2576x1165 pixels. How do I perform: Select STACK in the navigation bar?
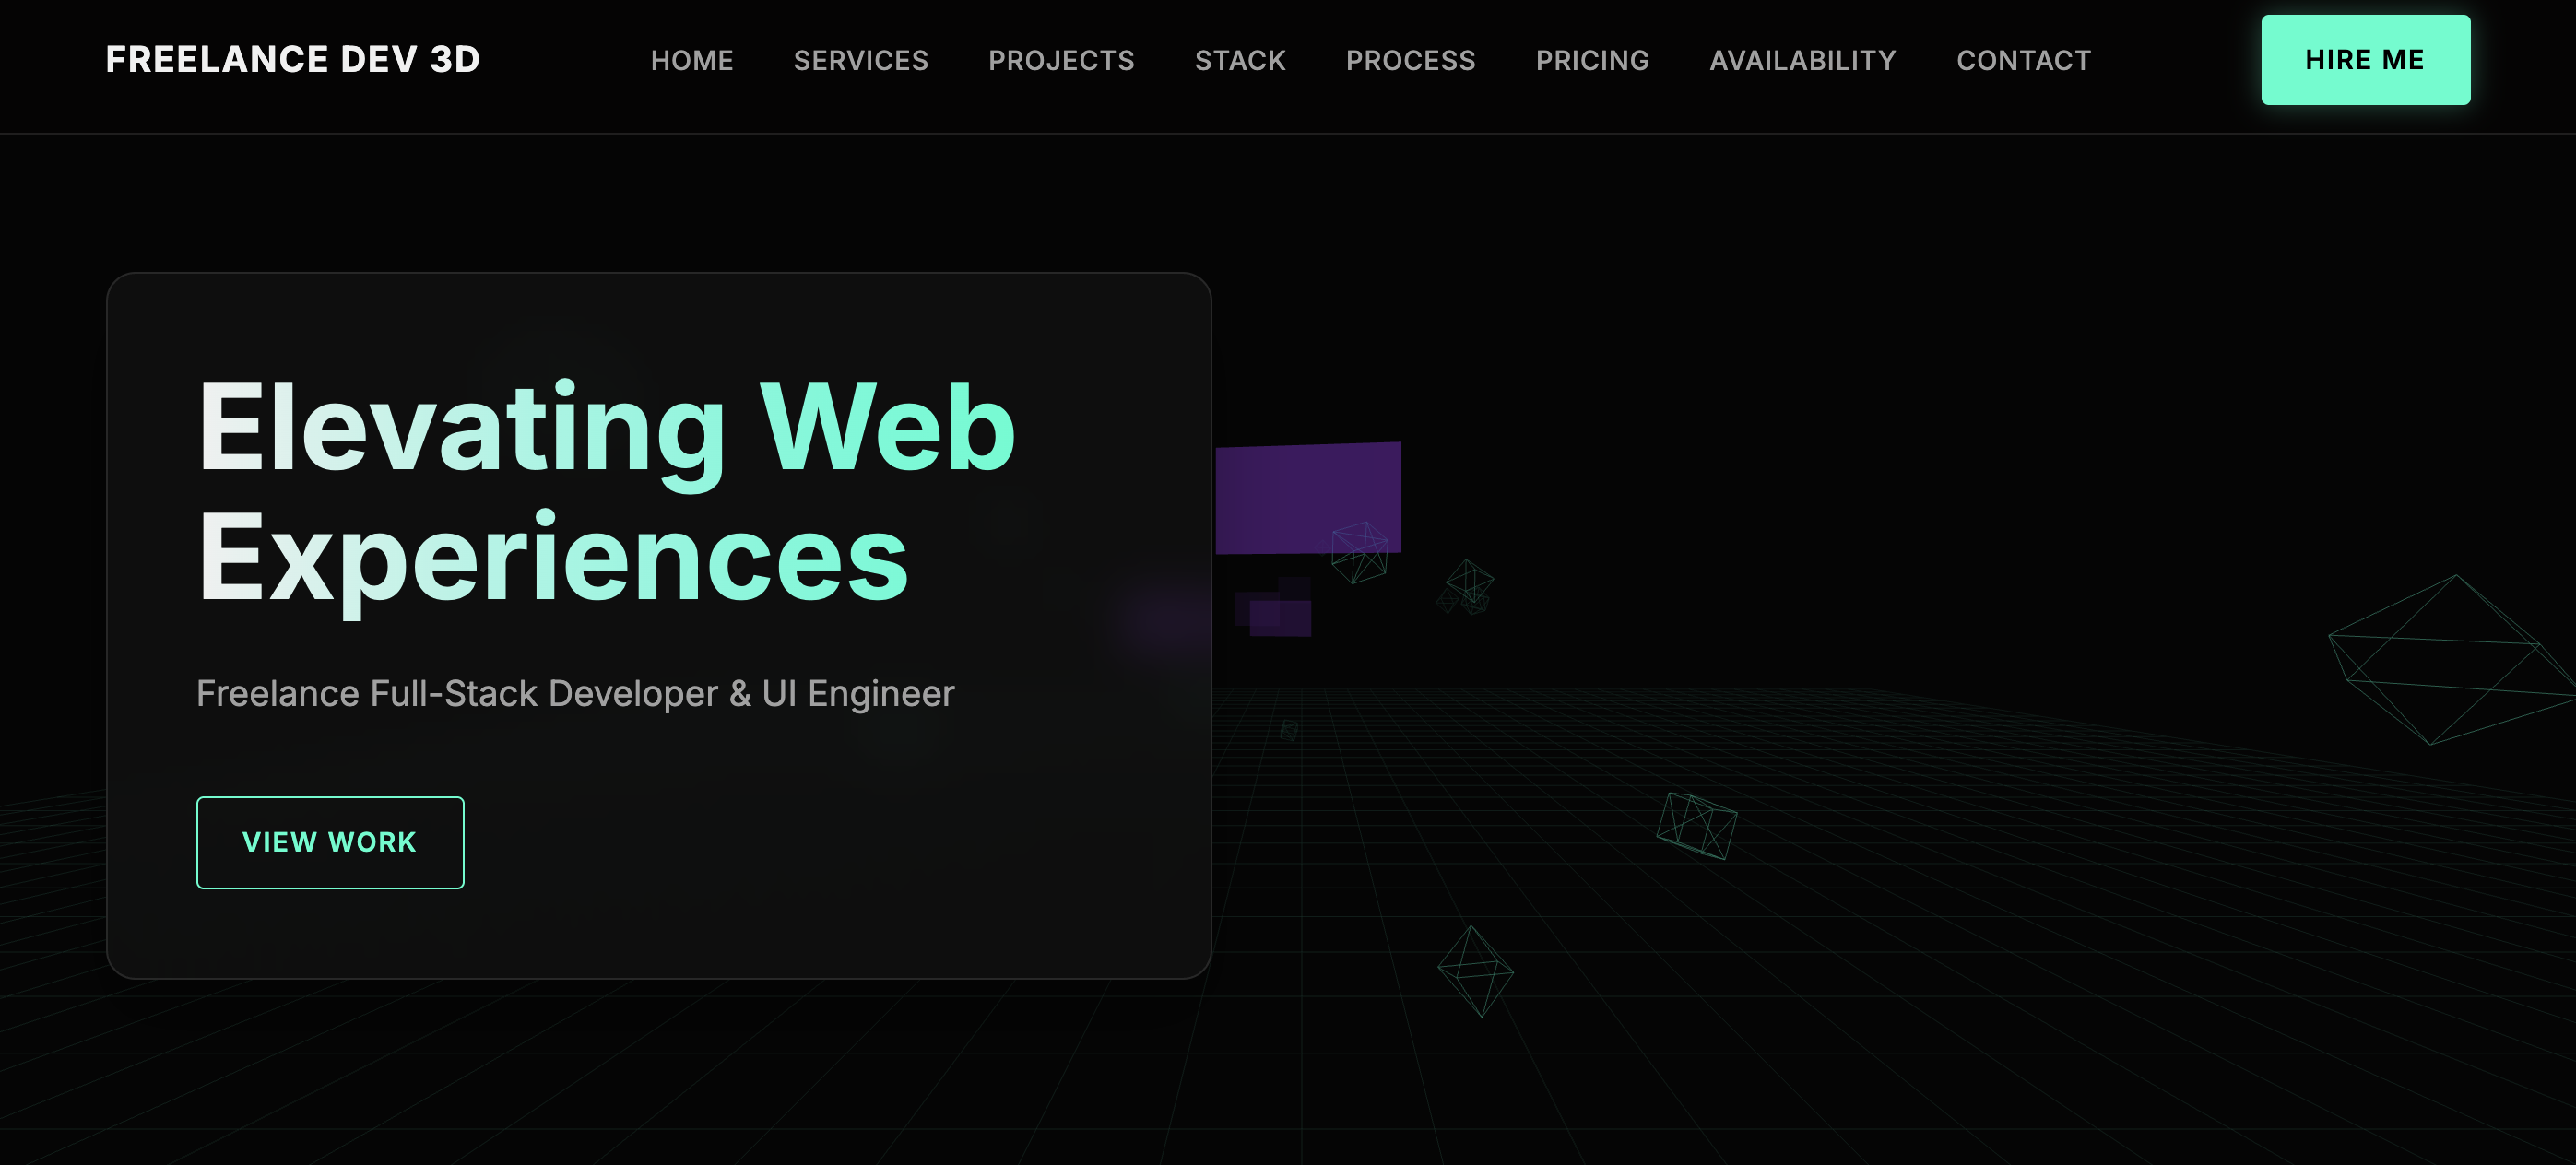[x=1240, y=60]
